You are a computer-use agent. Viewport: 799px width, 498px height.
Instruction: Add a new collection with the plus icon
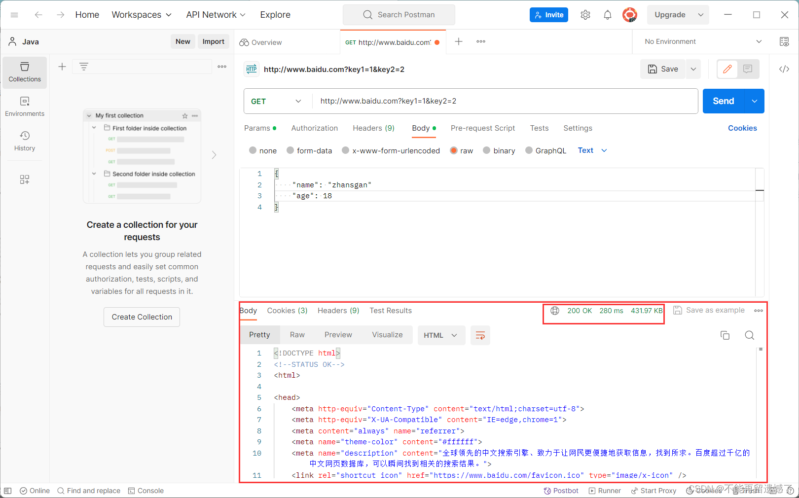point(62,67)
